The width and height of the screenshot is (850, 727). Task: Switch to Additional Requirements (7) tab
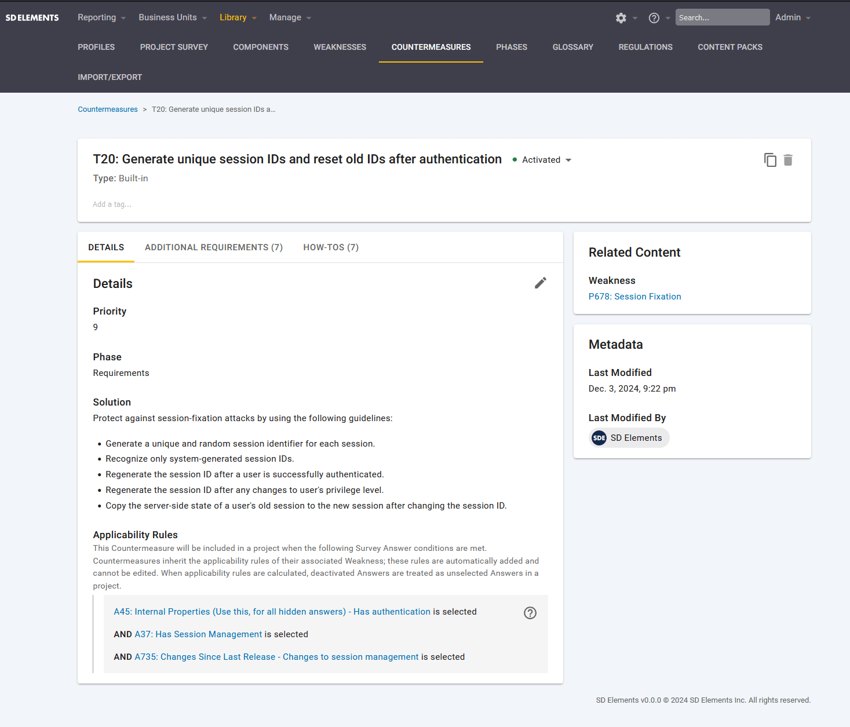coord(214,247)
